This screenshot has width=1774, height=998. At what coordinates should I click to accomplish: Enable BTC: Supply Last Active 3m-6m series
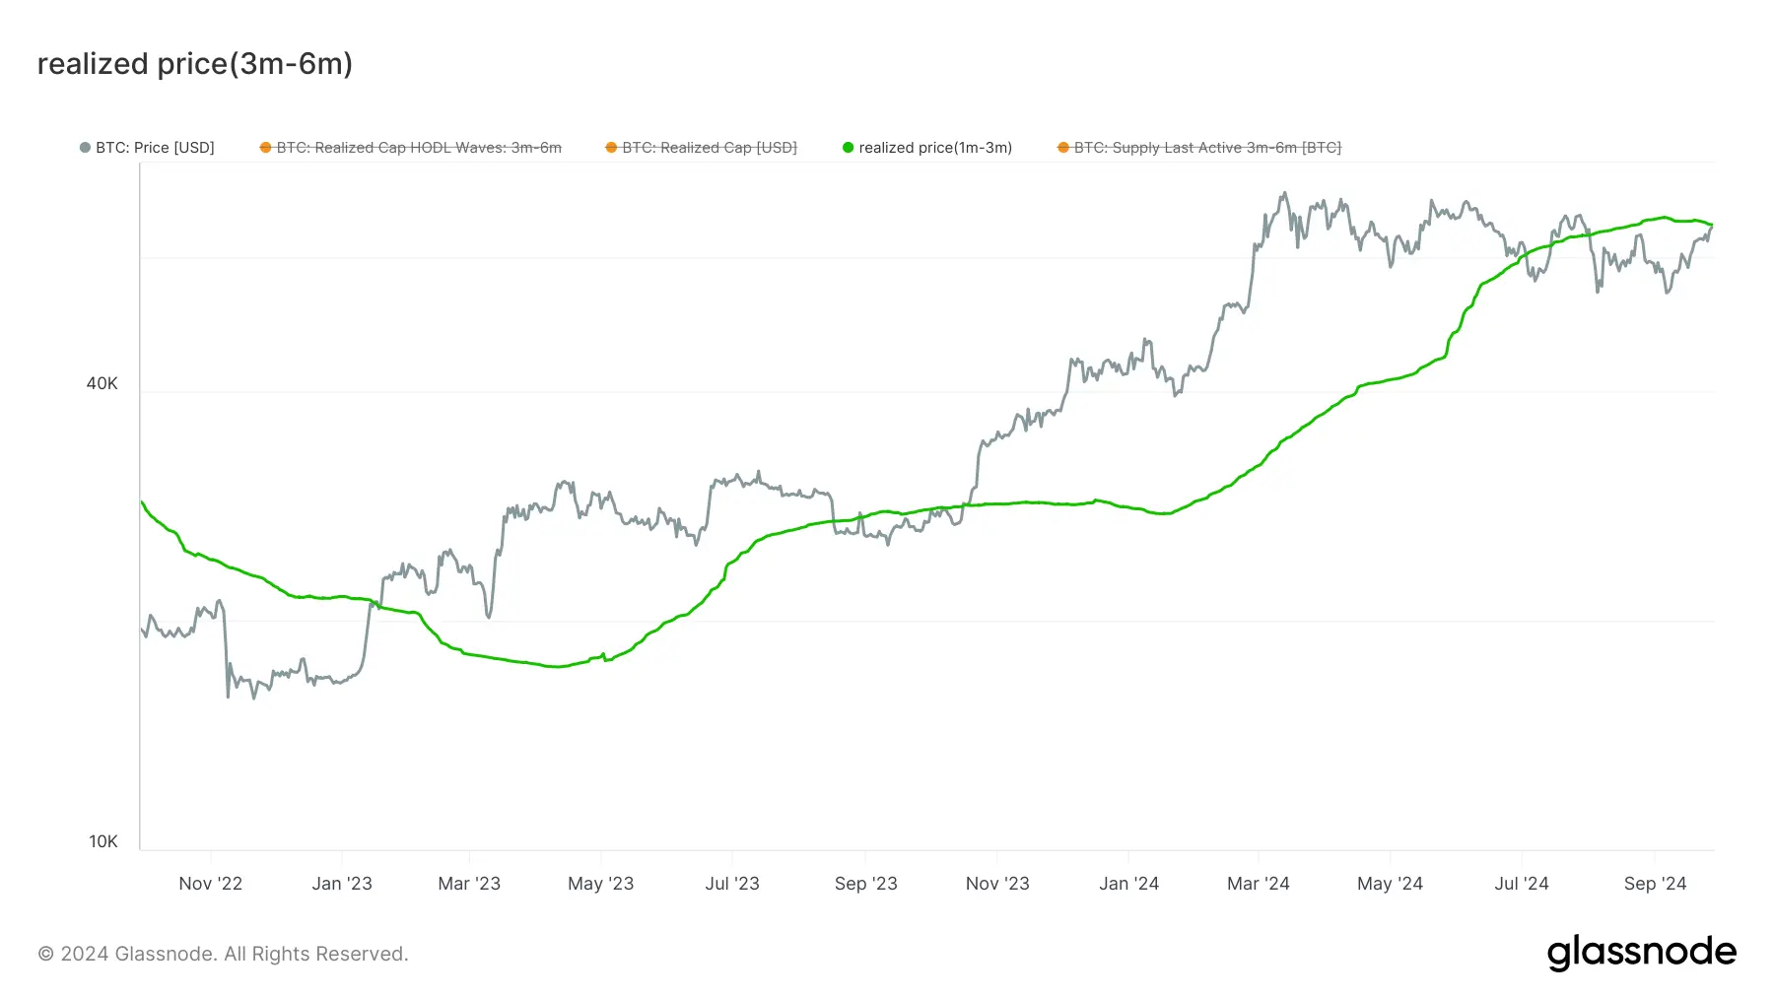(x=1199, y=148)
